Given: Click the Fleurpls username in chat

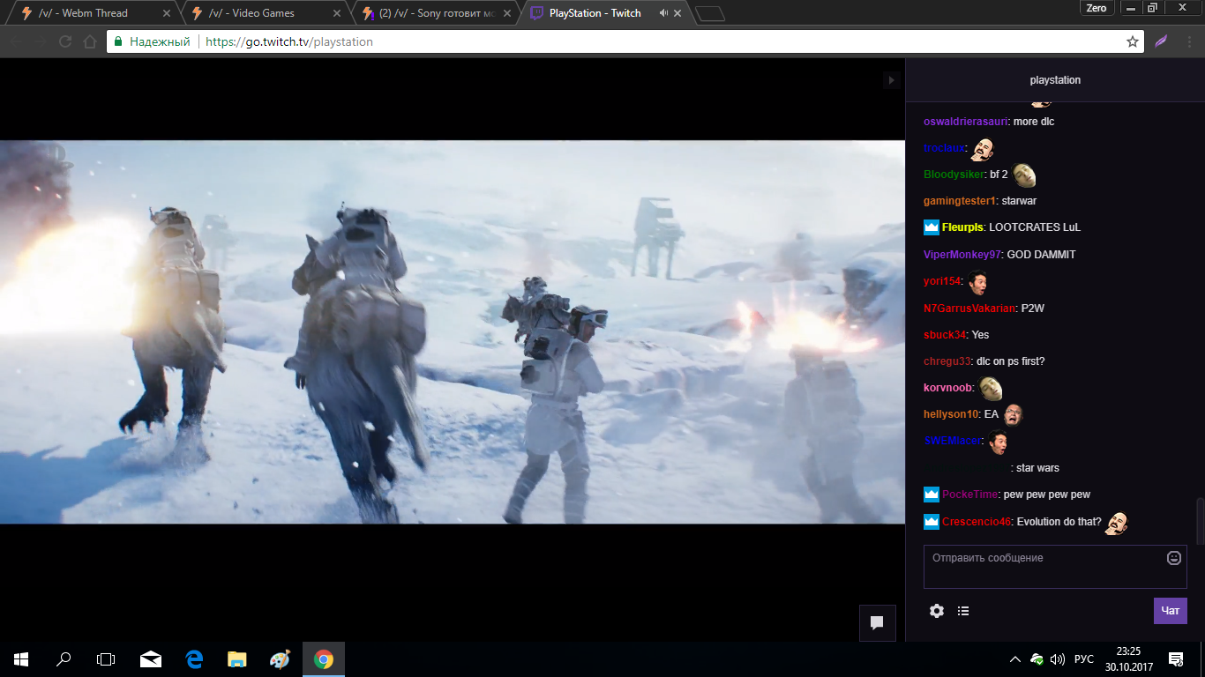Looking at the screenshot, I should [x=962, y=227].
